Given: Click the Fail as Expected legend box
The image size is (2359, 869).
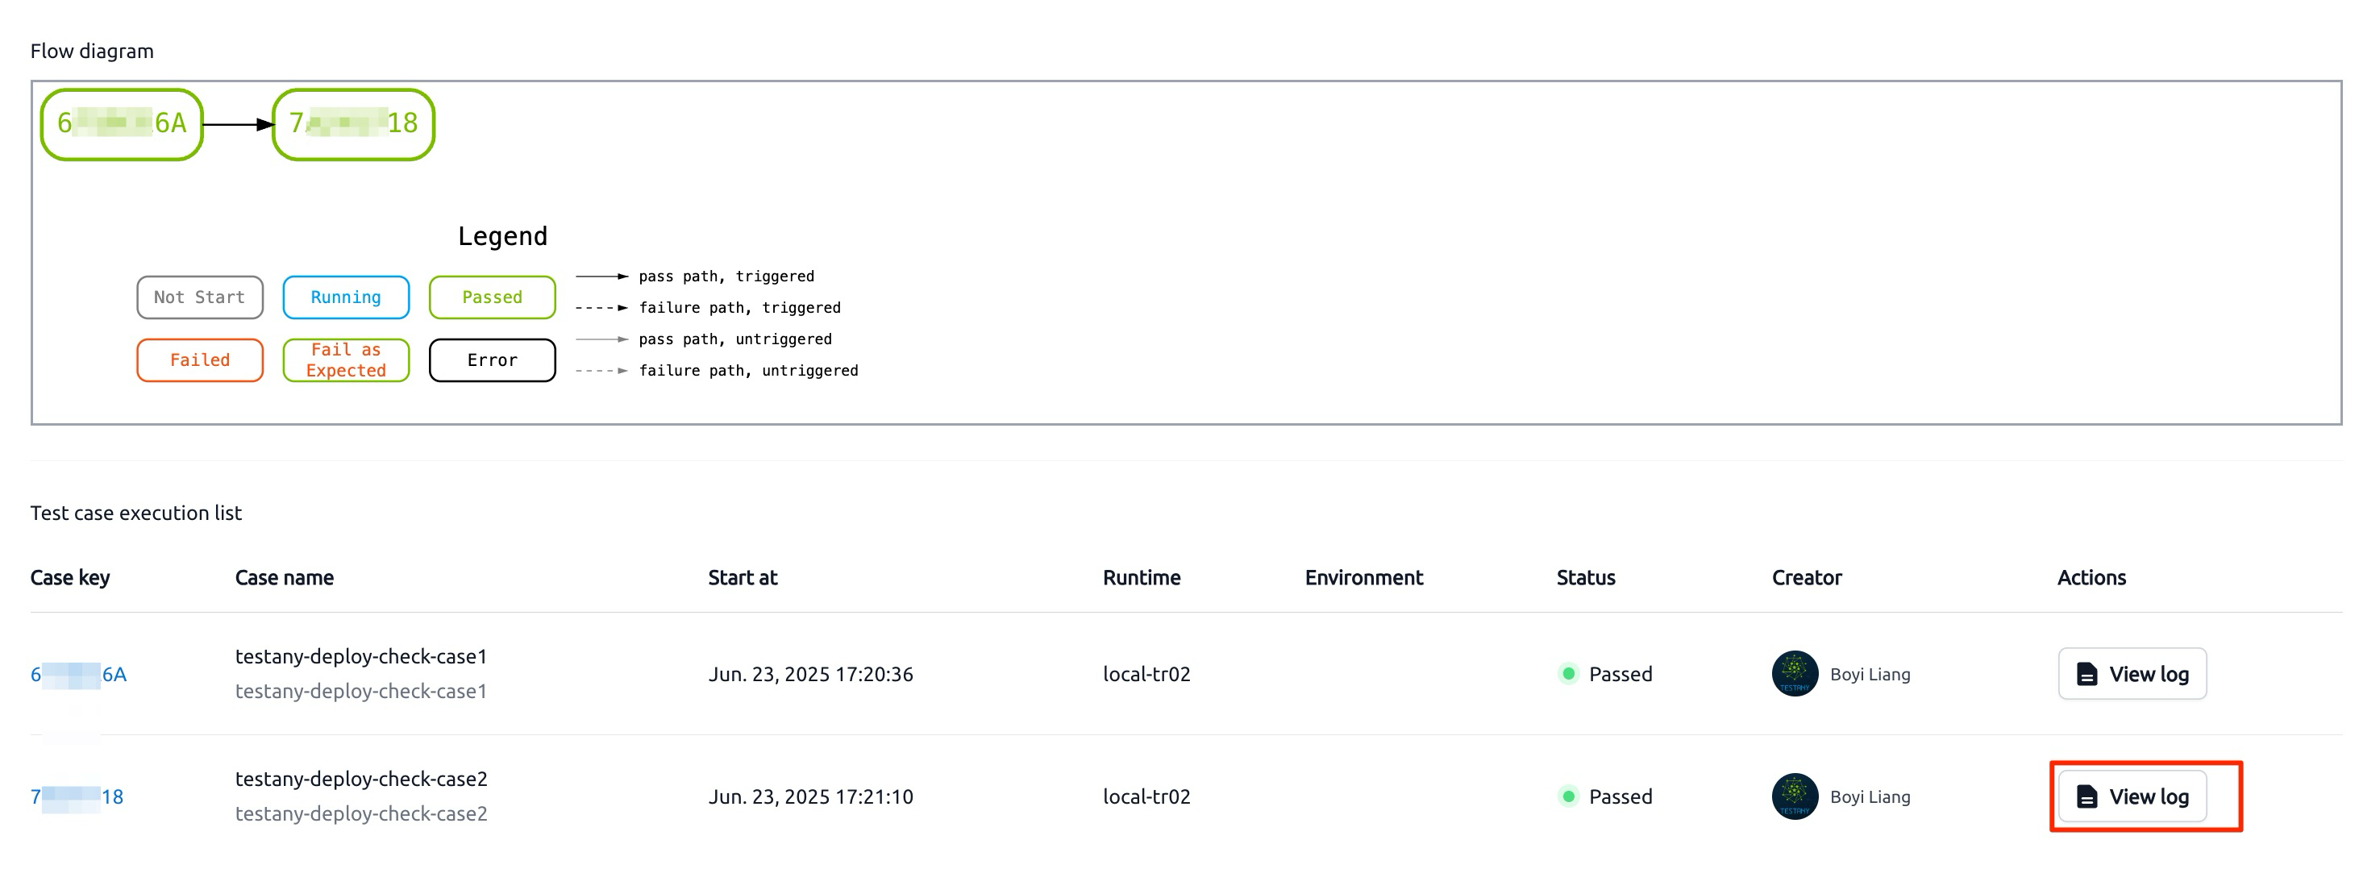Looking at the screenshot, I should pos(346,360).
